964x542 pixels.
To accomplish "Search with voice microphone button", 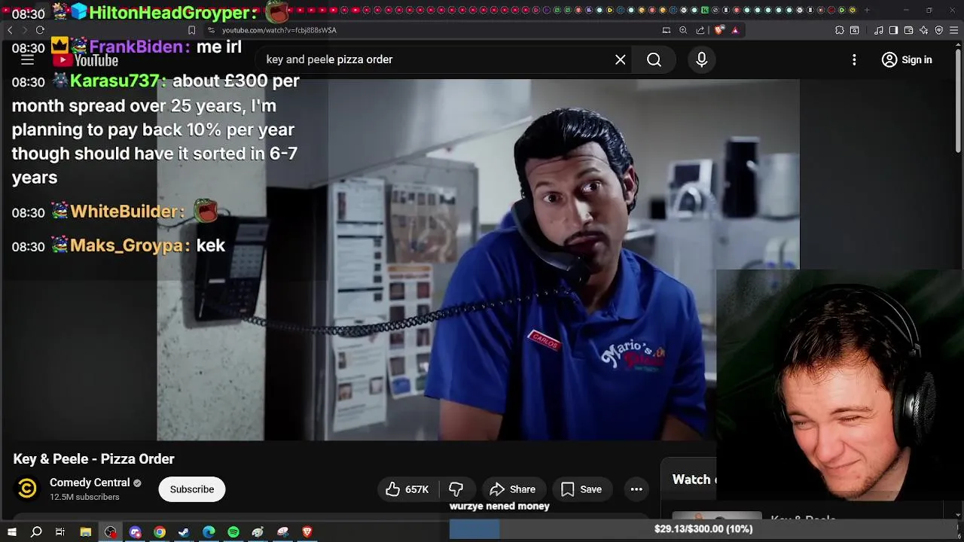I will pyautogui.click(x=701, y=59).
